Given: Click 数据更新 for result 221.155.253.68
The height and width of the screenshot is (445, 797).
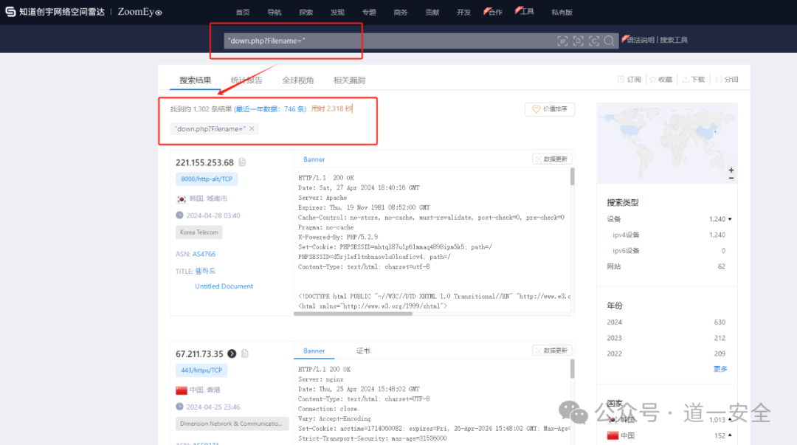Looking at the screenshot, I should 552,159.
